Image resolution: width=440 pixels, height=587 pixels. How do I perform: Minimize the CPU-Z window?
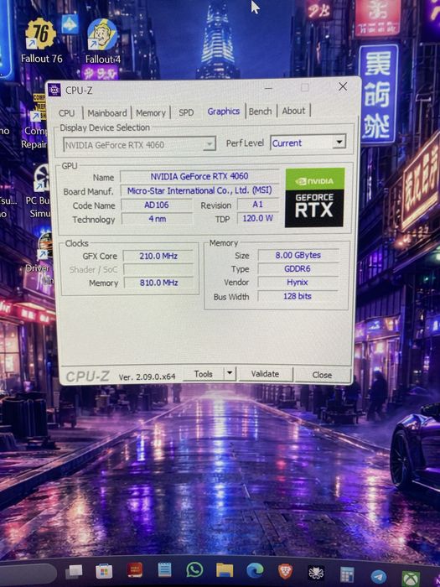(268, 88)
